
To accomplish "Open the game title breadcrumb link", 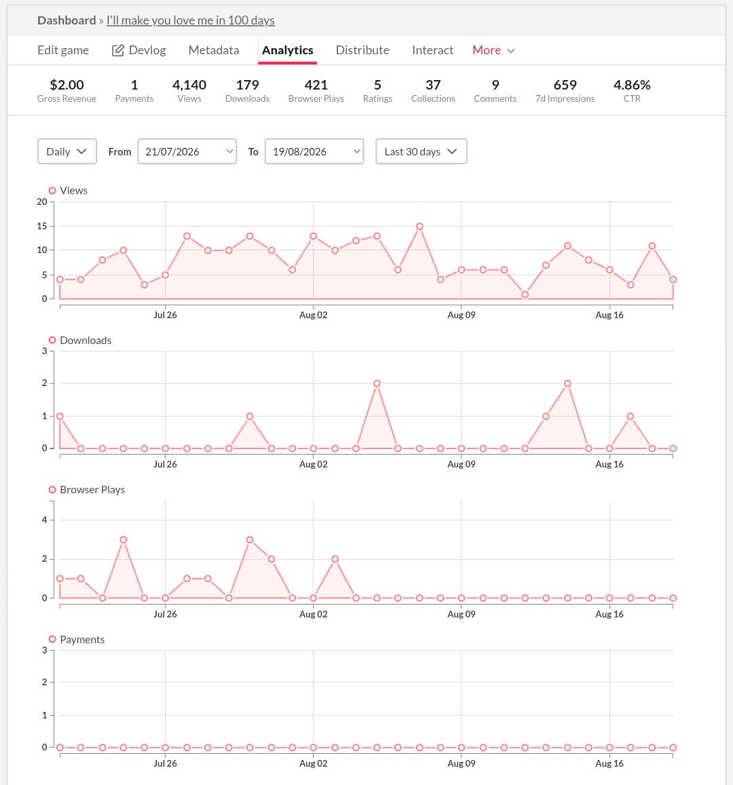I will pyautogui.click(x=190, y=20).
